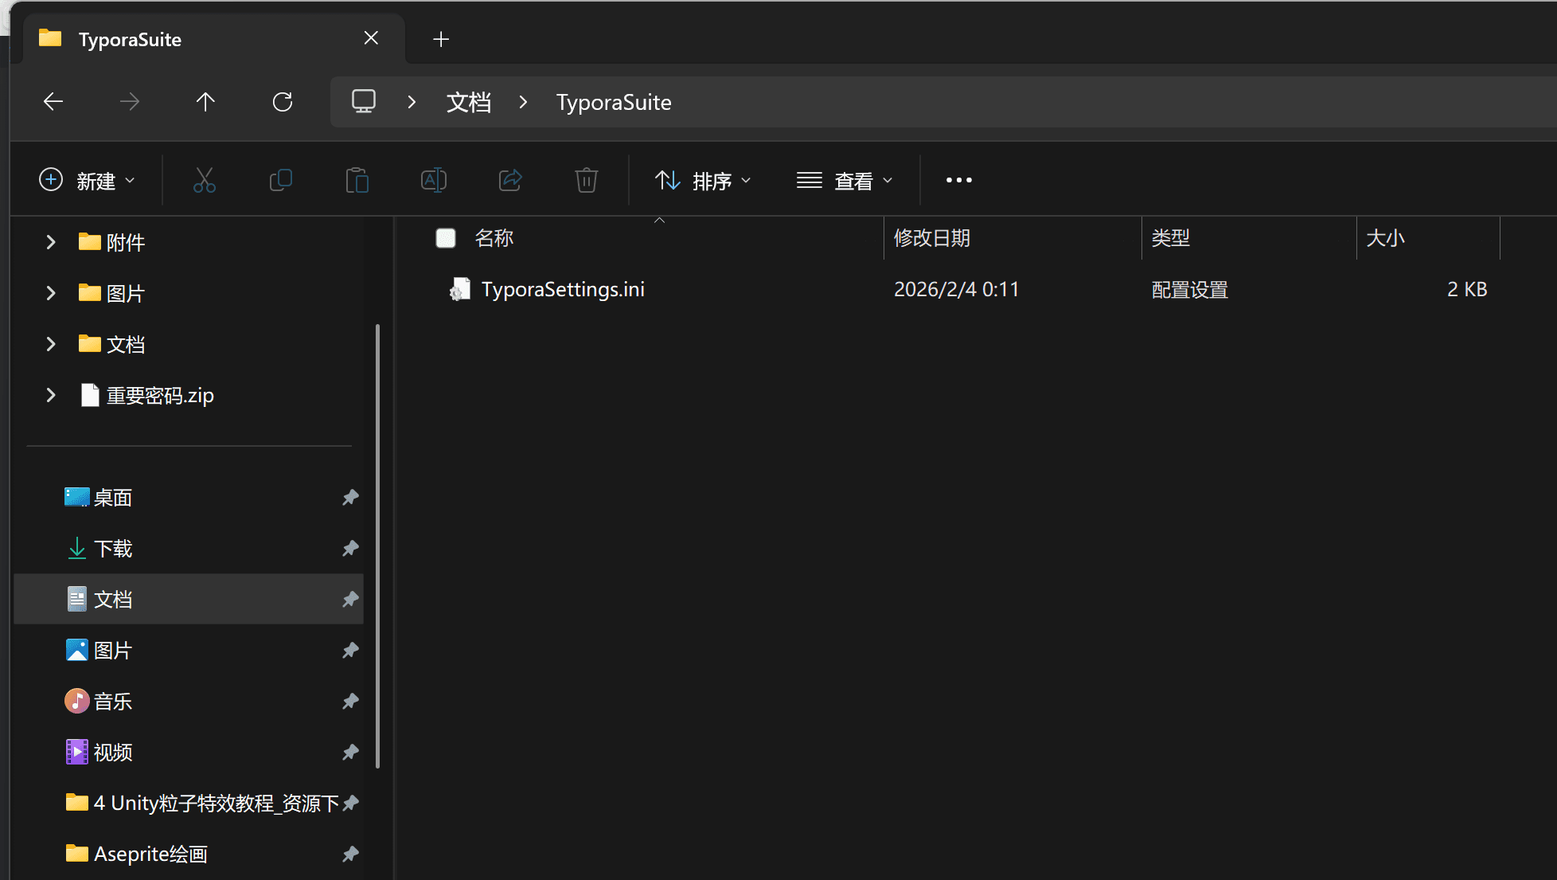Expand the 重要密码.zip tree node
The width and height of the screenshot is (1557, 880).
pos(51,395)
